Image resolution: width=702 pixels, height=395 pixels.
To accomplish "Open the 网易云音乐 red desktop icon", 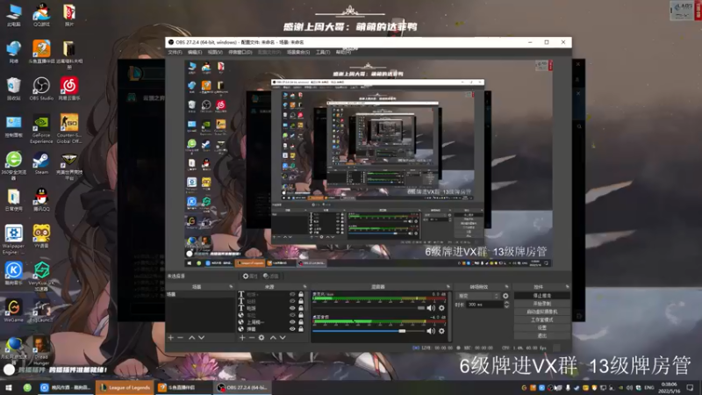I will pyautogui.click(x=69, y=89).
